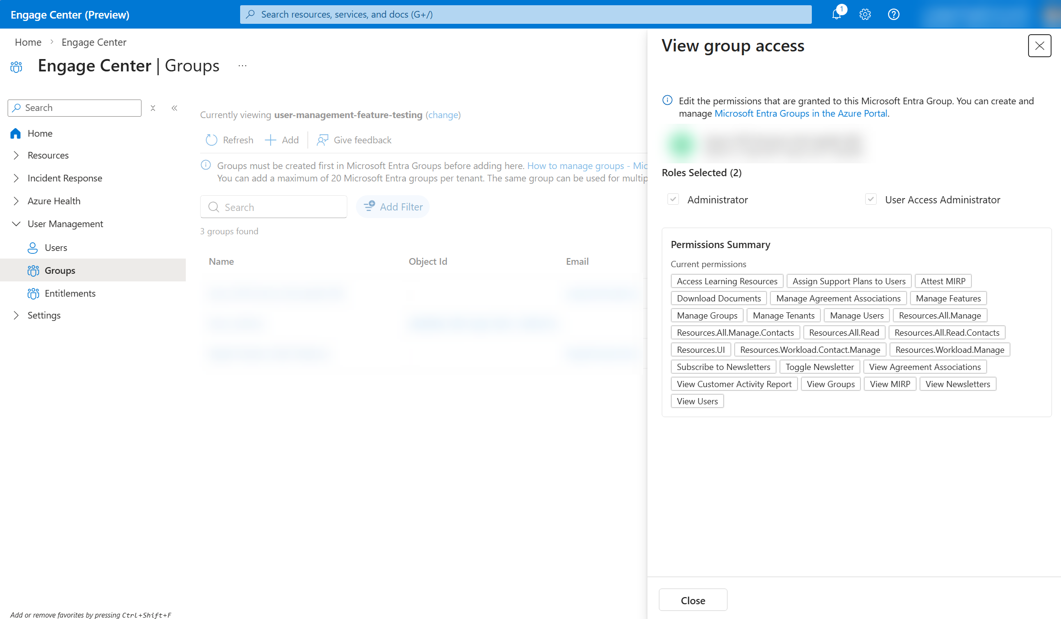1061x619 pixels.
Task: Click the Refresh circular arrow icon
Action: pyautogui.click(x=212, y=140)
